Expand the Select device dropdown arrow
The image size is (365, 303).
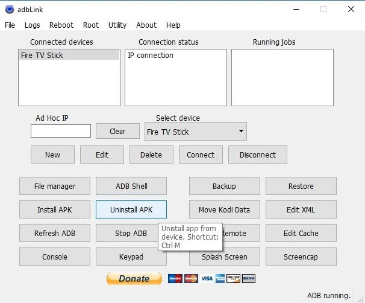tap(241, 131)
